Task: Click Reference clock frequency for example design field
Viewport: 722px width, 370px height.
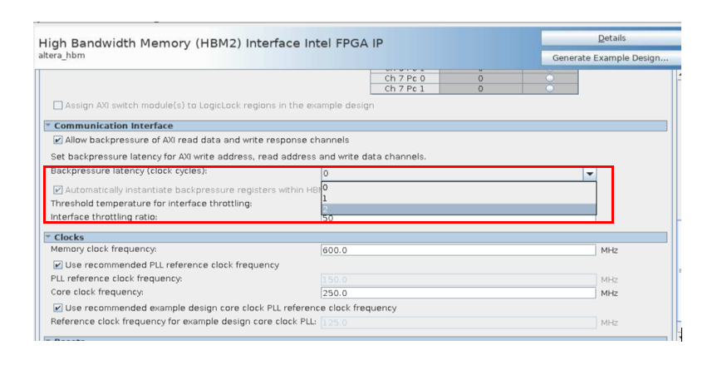Action: tap(458, 322)
